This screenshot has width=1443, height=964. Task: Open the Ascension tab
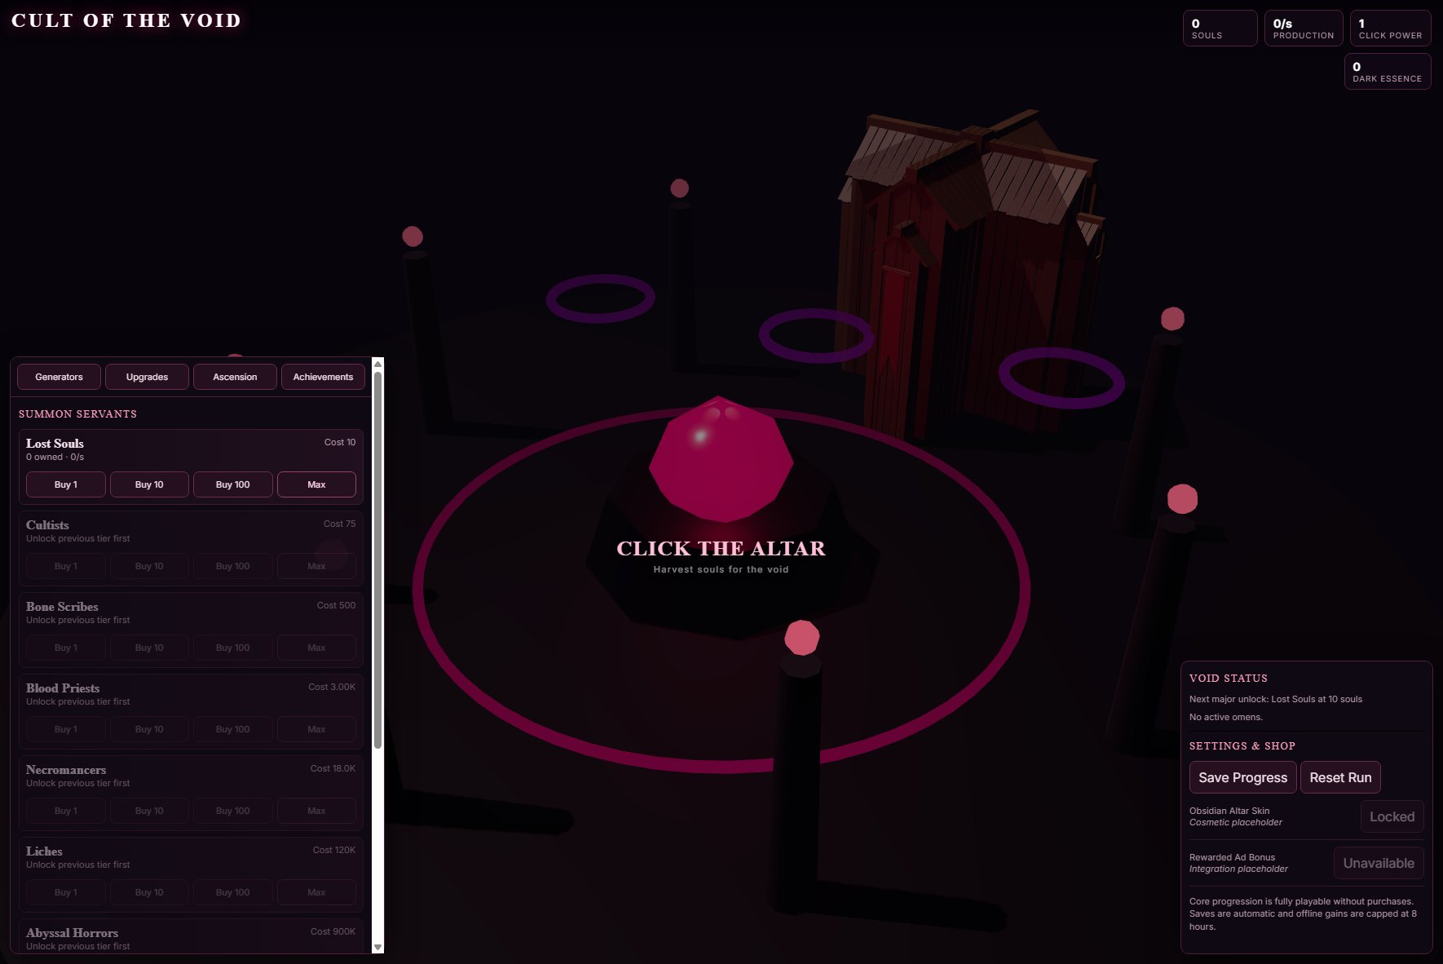pos(235,377)
